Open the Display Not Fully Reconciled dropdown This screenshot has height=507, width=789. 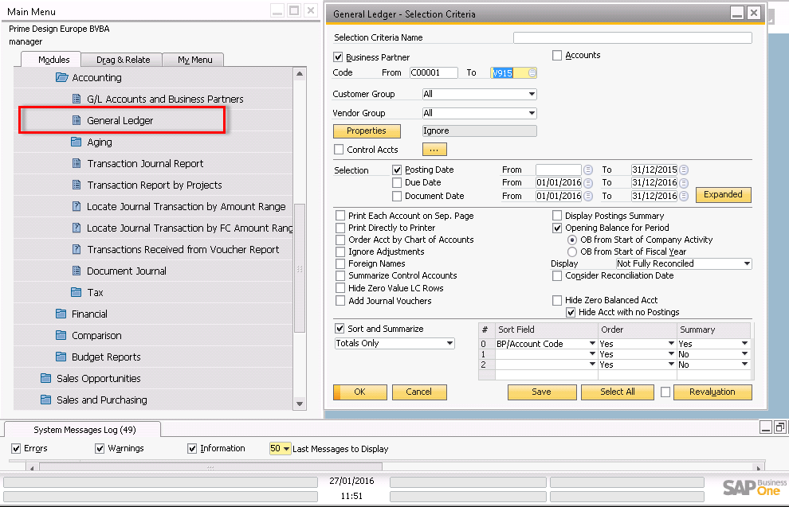coord(747,263)
